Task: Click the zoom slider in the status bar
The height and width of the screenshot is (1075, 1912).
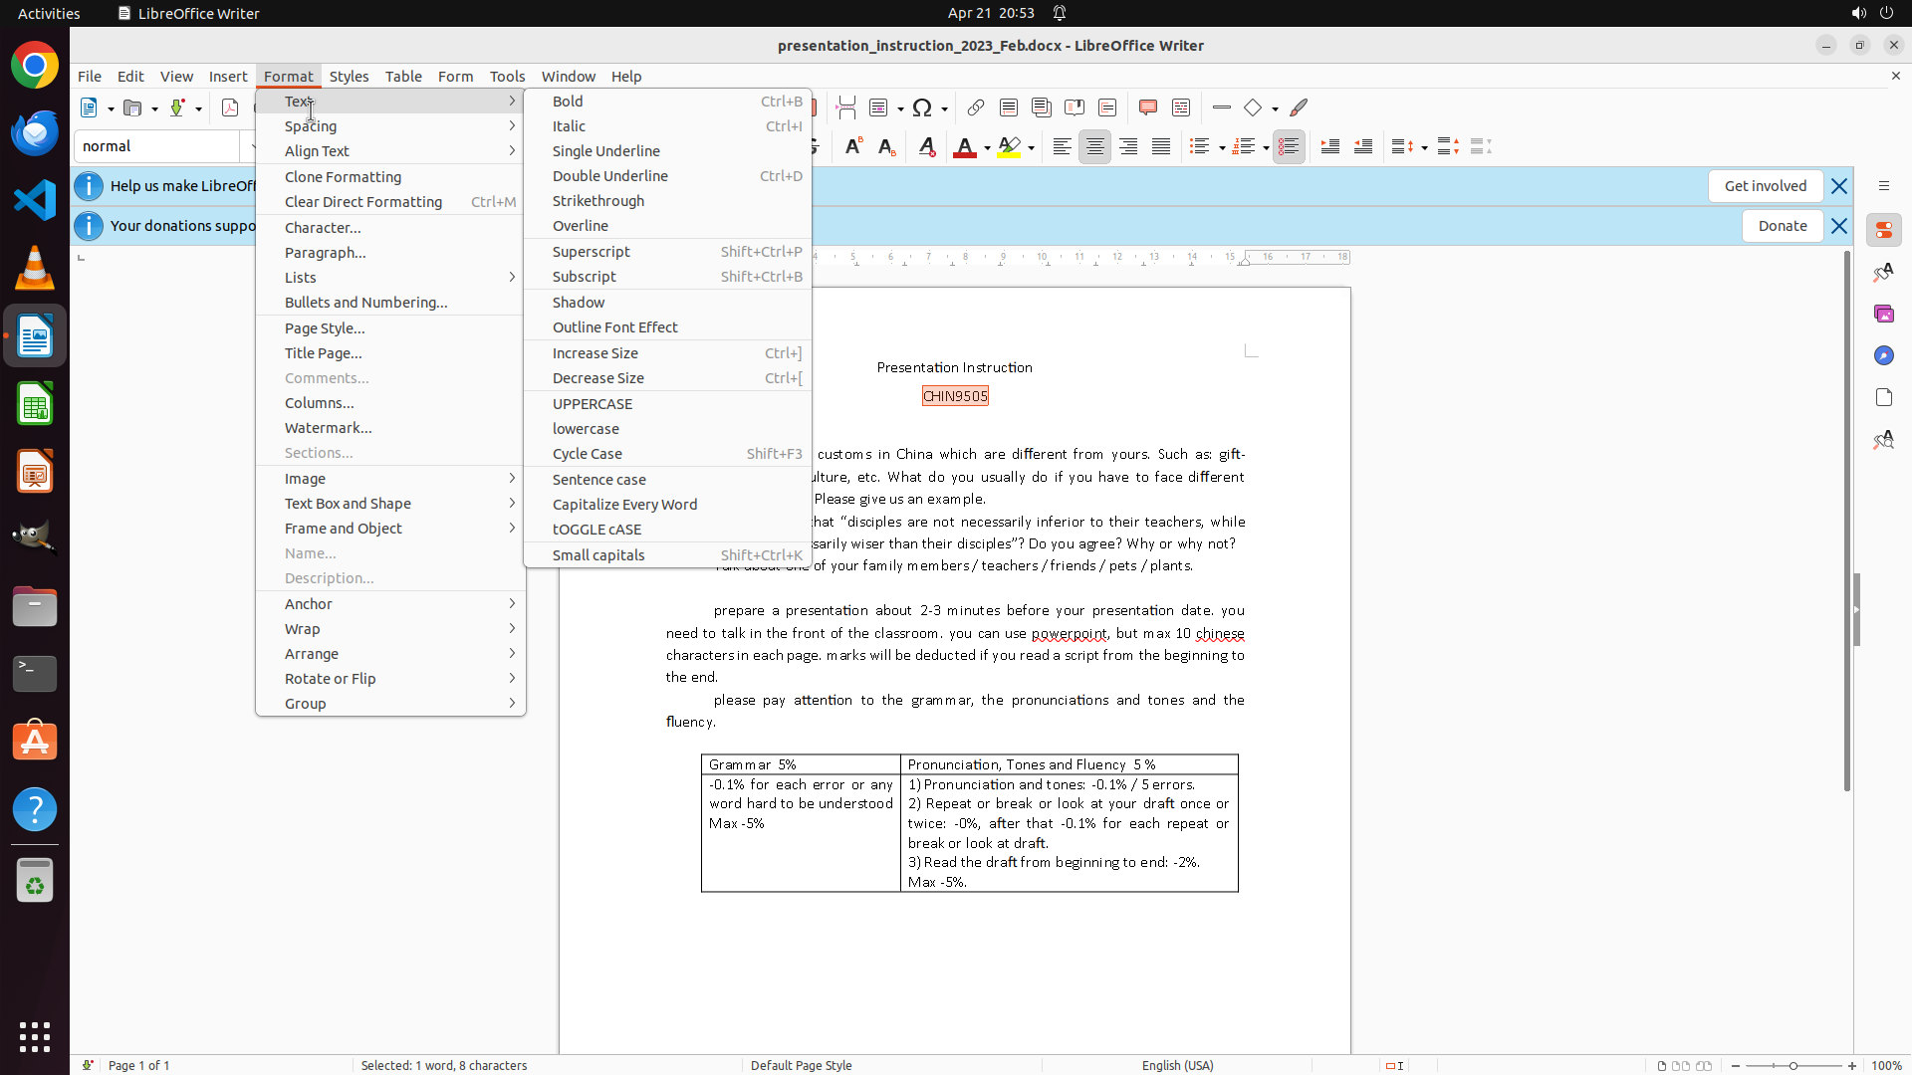Action: point(1793,1065)
